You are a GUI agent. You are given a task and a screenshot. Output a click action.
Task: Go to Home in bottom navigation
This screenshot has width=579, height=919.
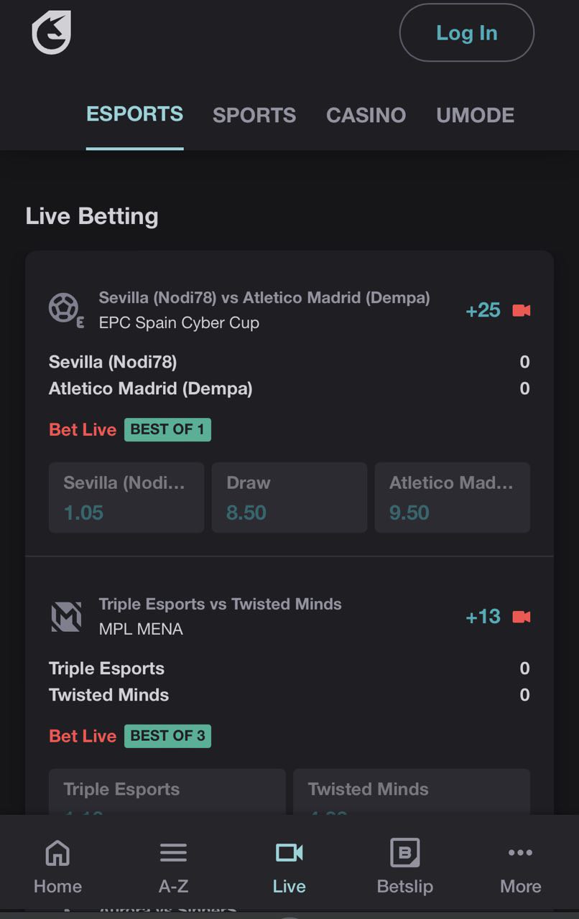coord(57,867)
